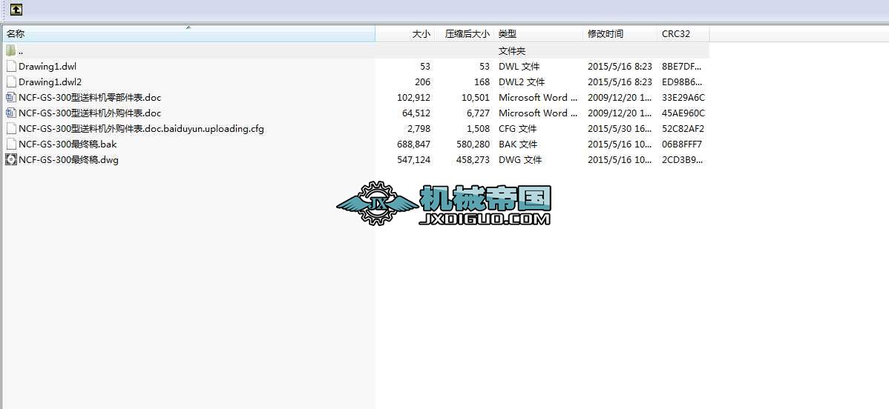889x409 pixels.
Task: Click the BAK 文件 type cell
Action: [518, 144]
